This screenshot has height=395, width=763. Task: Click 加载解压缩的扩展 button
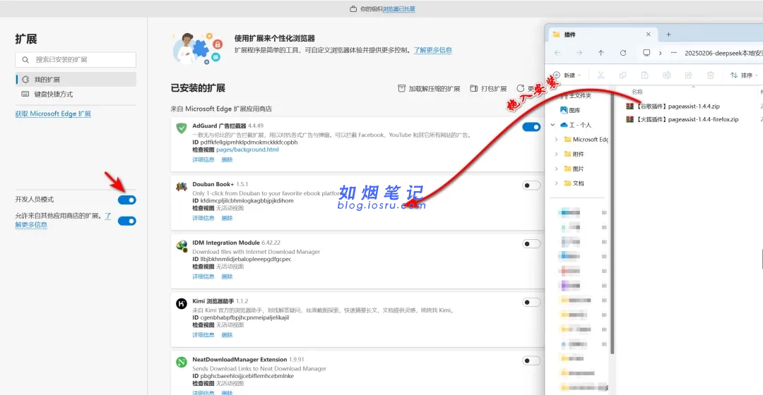point(429,88)
